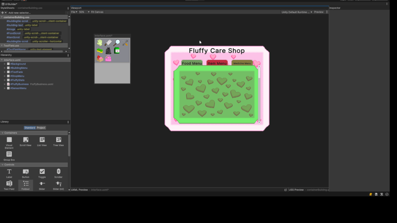397x223 pixels.
Task: Expand the #FluffyBusiness hierarchy node
Action: coord(5,84)
